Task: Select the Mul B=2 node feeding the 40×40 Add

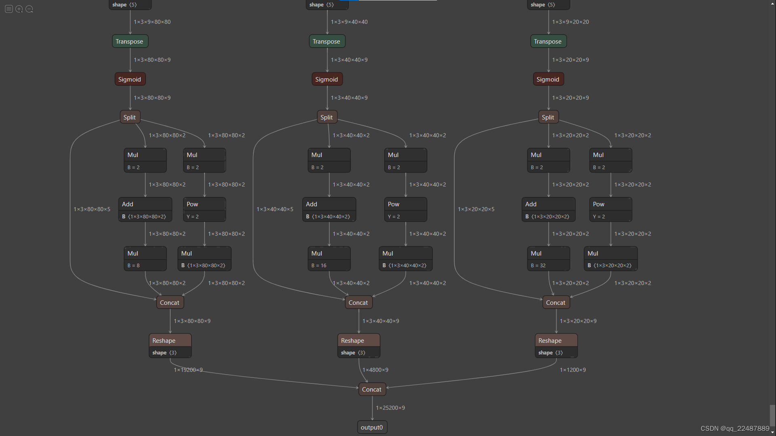Action: [329, 160]
